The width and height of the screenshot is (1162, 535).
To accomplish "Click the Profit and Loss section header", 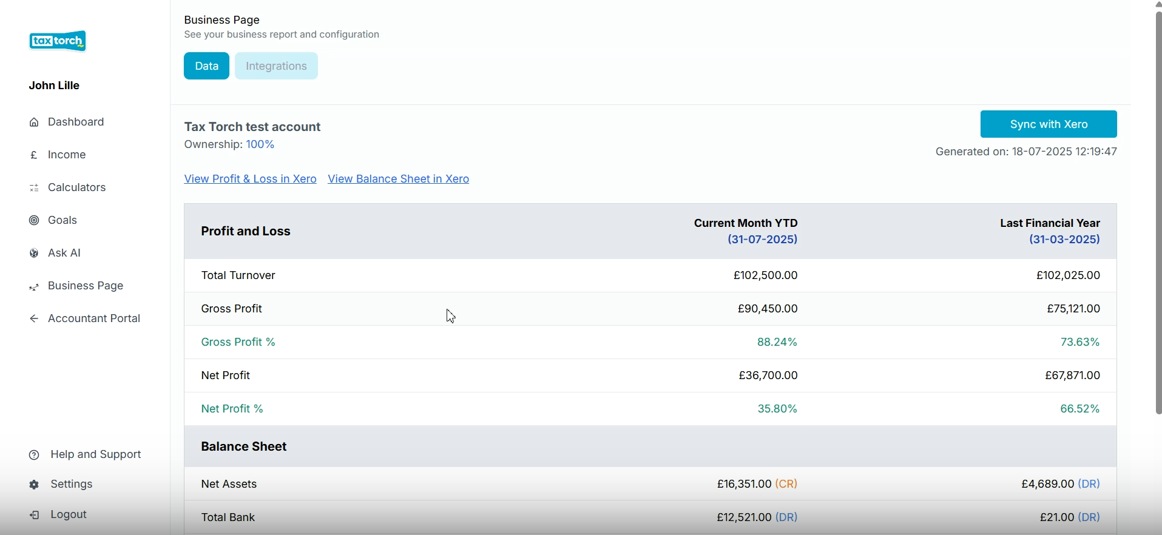I will [246, 232].
